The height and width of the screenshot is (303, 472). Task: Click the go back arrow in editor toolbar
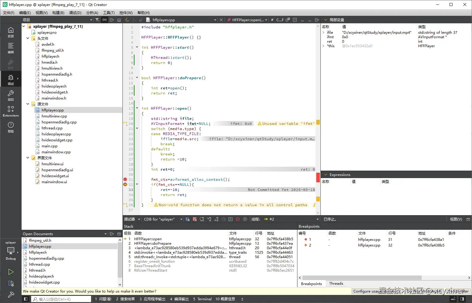pyautogui.click(x=127, y=20)
